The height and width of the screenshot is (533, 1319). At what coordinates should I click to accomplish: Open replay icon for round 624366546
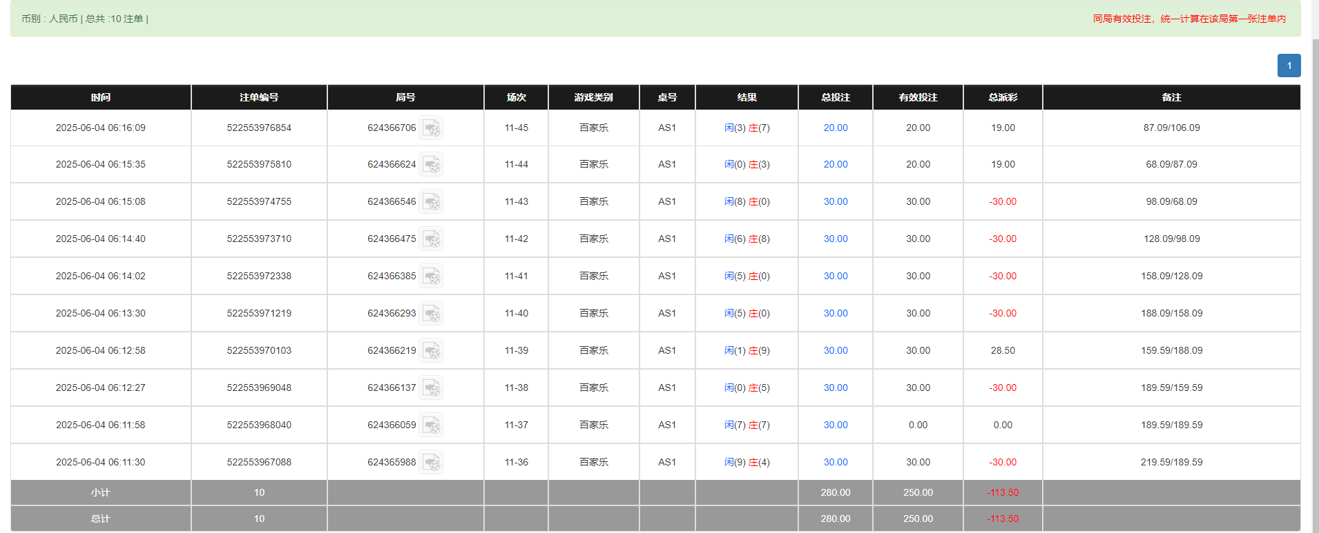pos(432,202)
